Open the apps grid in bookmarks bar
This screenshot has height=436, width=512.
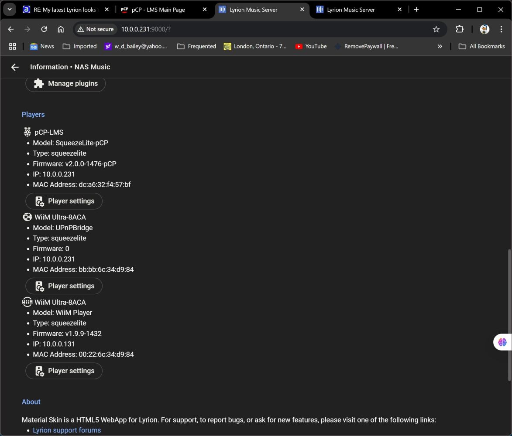12,46
